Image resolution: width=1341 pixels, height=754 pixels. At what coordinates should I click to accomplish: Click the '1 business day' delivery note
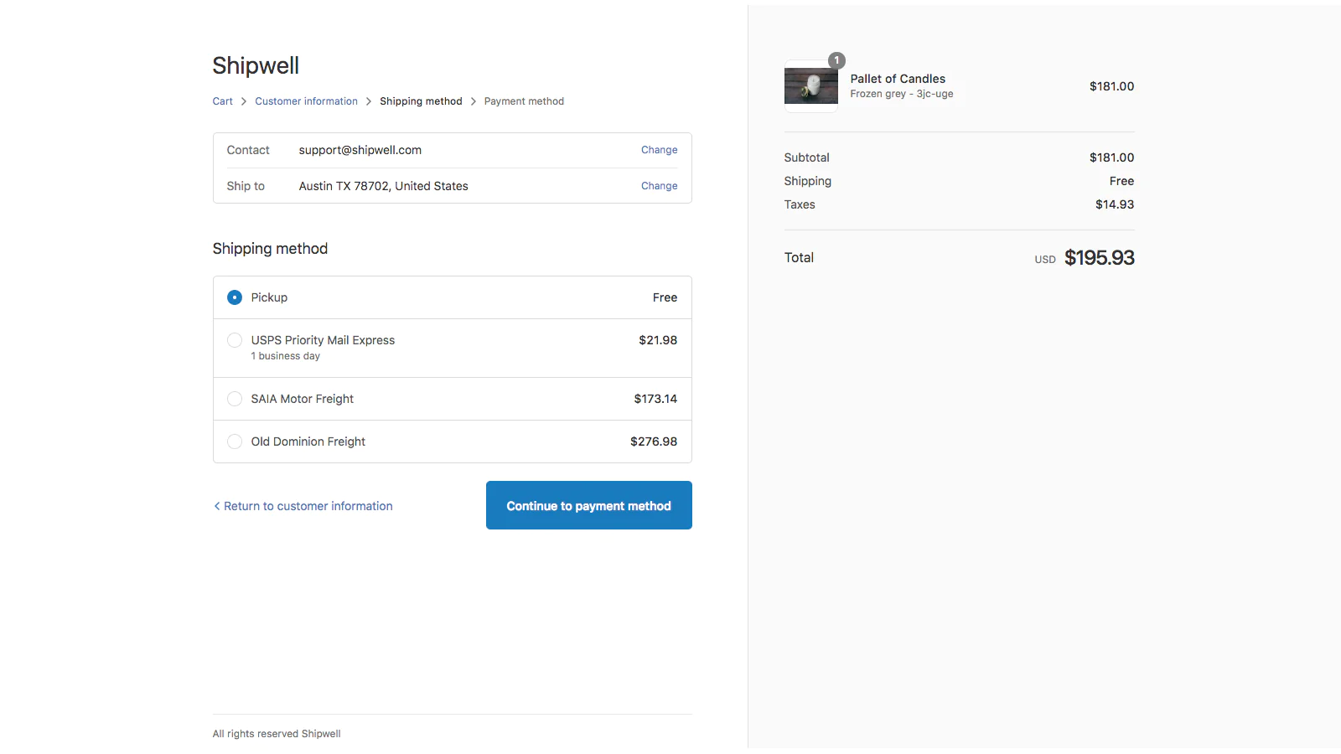pos(285,356)
